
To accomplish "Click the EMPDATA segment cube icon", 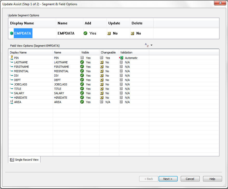I will pos(12,33).
